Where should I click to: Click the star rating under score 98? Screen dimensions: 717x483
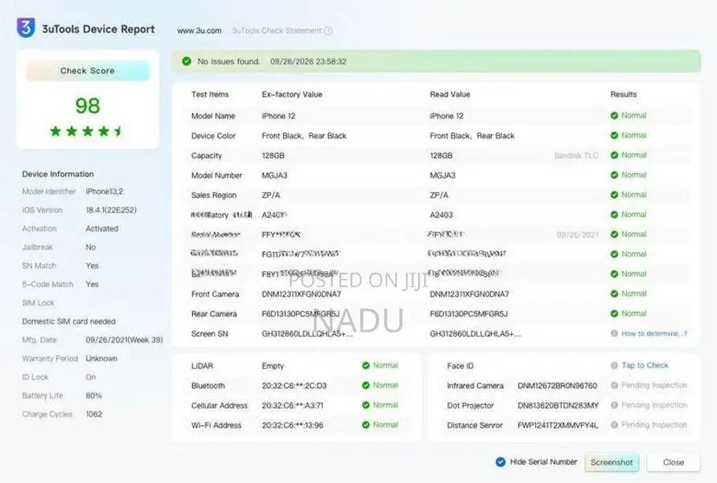pos(87,131)
